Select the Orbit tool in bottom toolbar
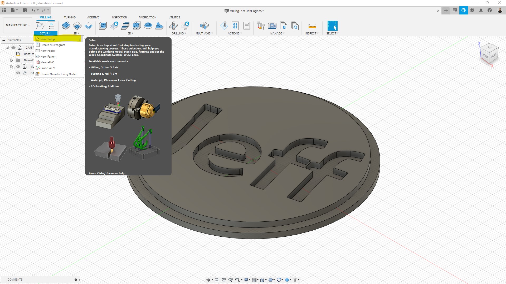Screen dimensions: 506x284 pos(208,280)
